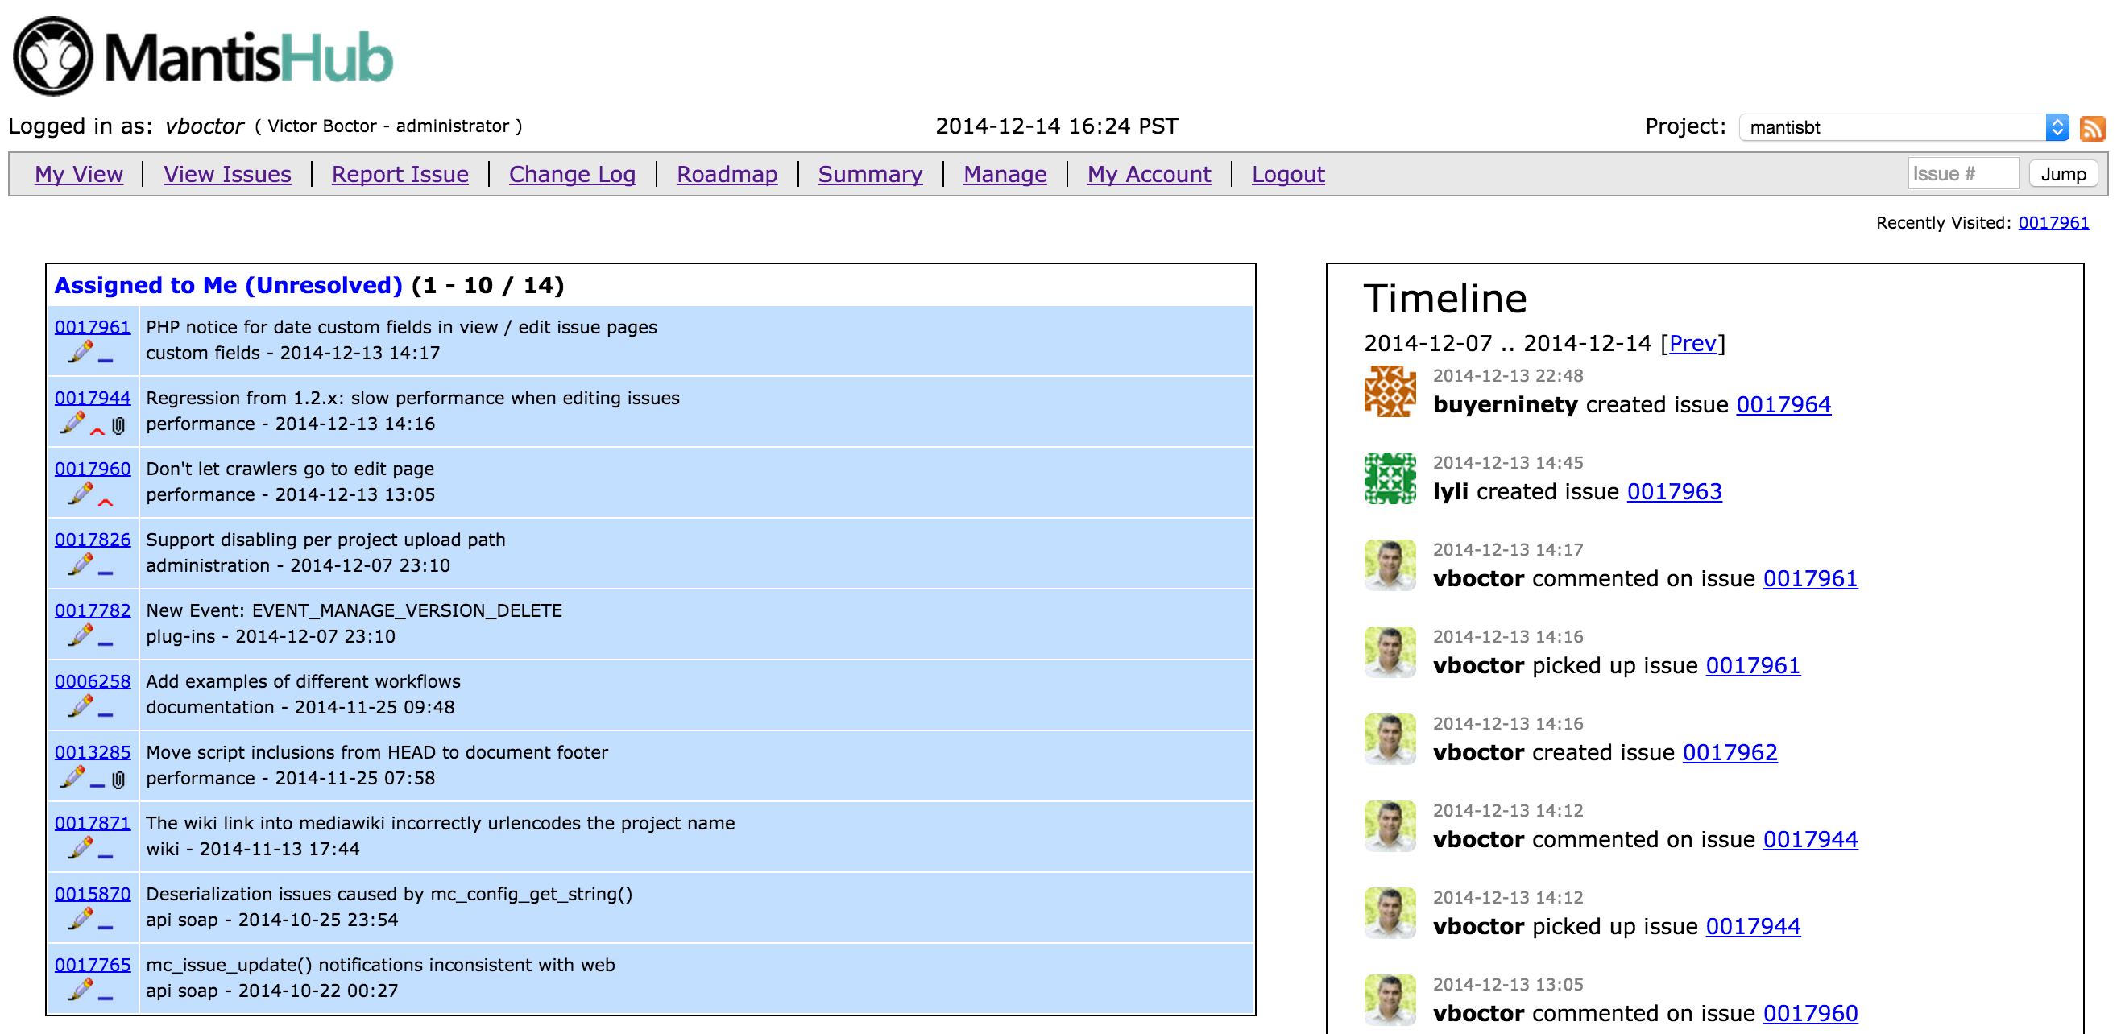The height and width of the screenshot is (1034, 2117).
Task: Open 0017944 link in the 'picked up issue' entry
Action: 1753,926
